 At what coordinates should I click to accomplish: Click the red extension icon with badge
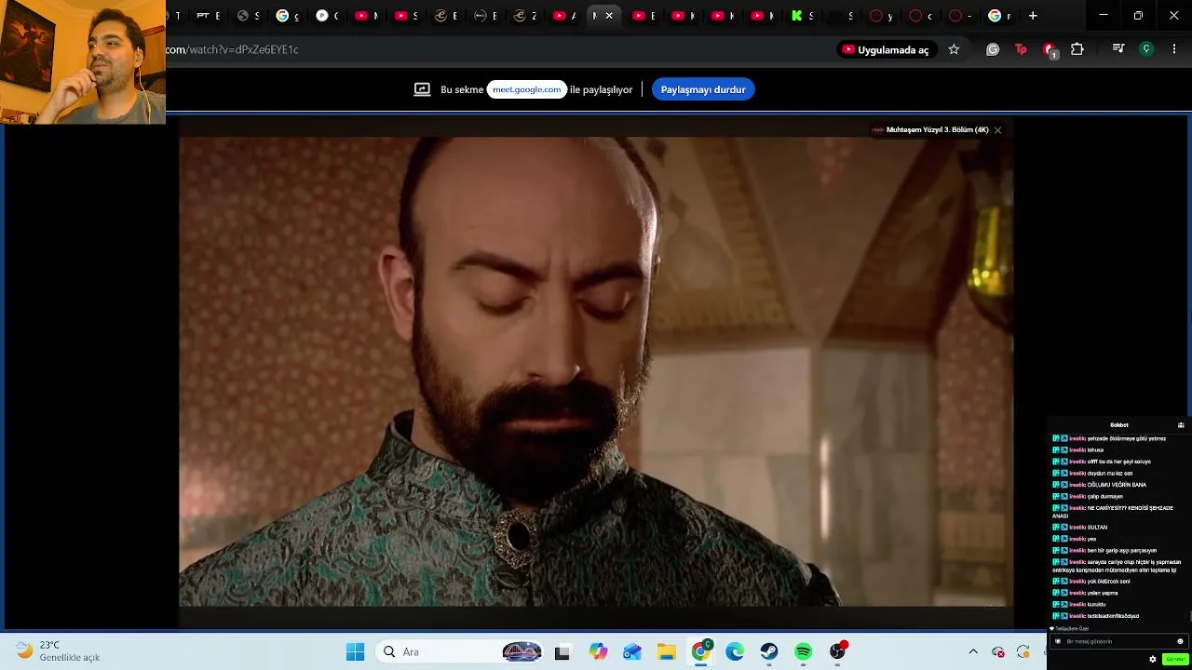1050,50
